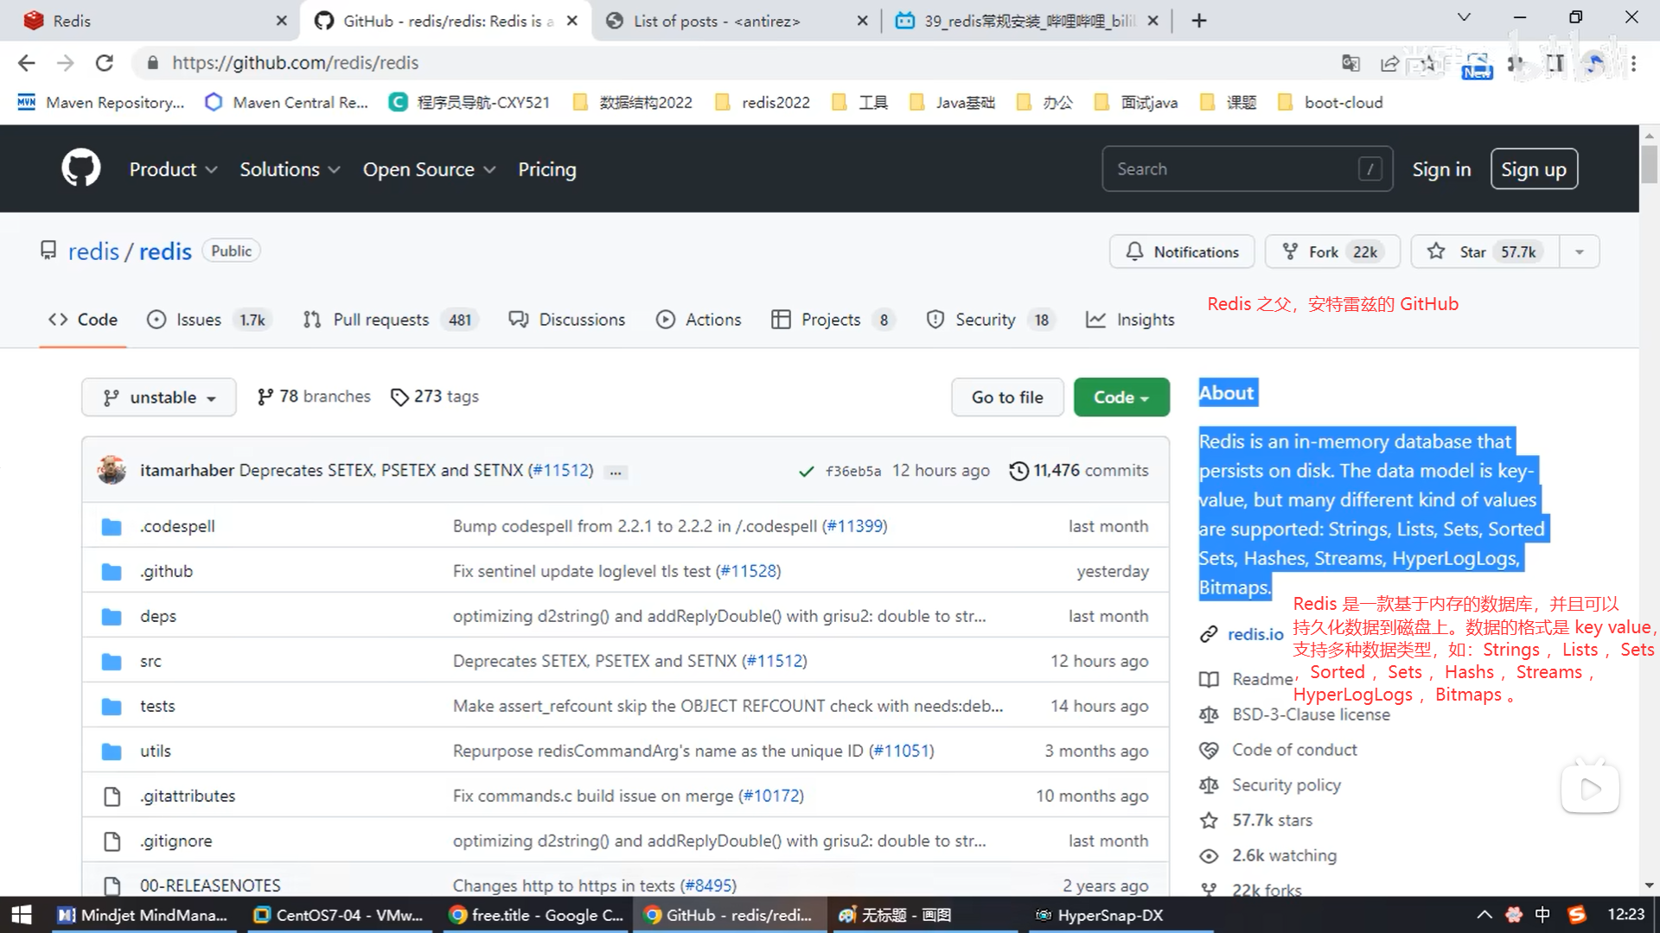Screen dimensions: 1660x933
Task: Click the 78 branches link
Action: (x=314, y=397)
